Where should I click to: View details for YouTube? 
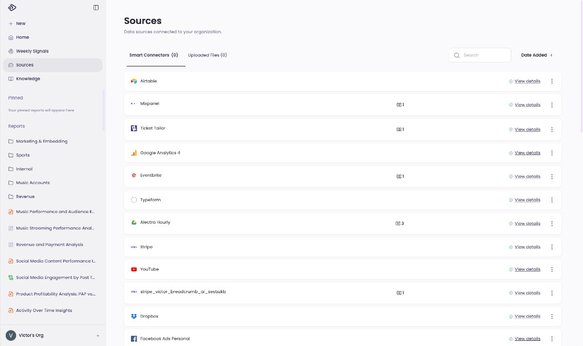click(527, 269)
